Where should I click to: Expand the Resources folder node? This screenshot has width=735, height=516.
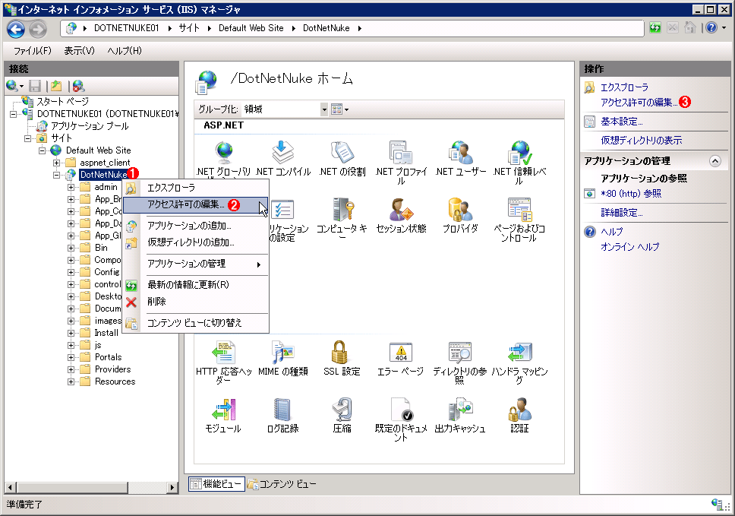(x=71, y=381)
